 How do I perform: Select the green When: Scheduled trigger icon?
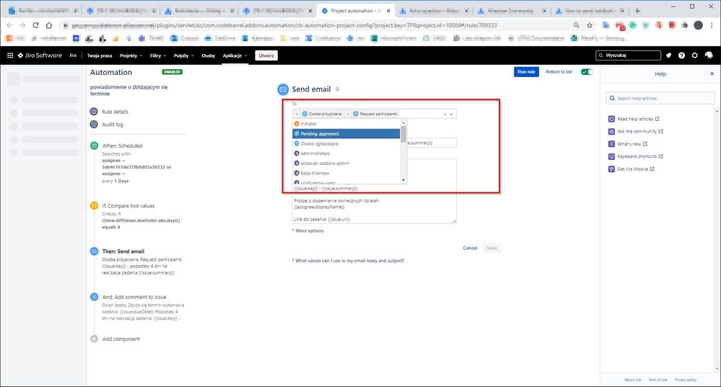tap(95, 146)
